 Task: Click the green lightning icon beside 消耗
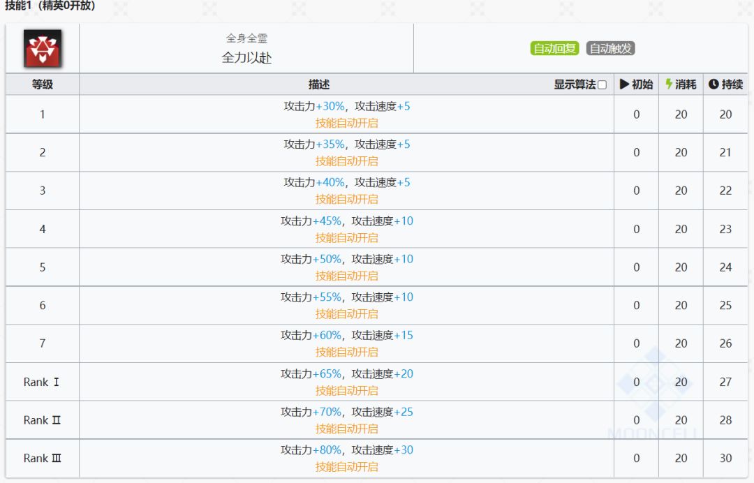[x=669, y=84]
